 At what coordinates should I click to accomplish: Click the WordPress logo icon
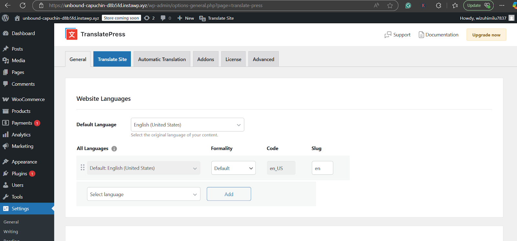[5, 18]
